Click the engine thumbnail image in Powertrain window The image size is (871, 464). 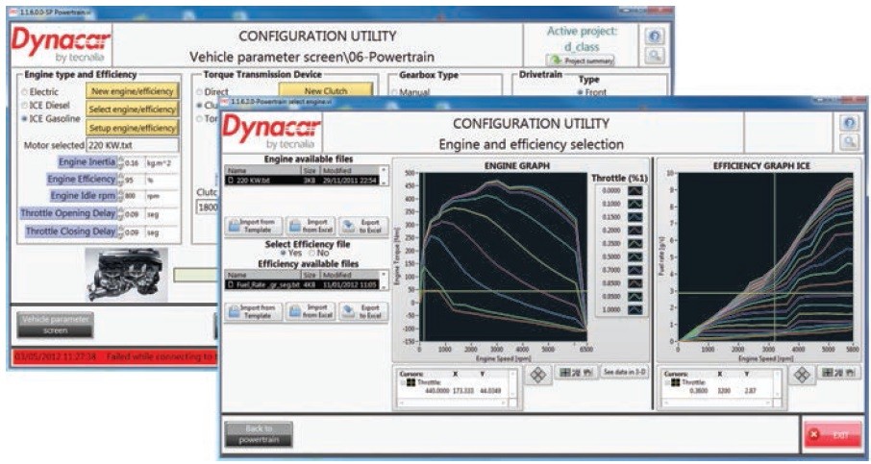(x=127, y=274)
